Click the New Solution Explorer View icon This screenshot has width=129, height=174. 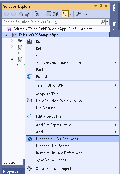30,100
